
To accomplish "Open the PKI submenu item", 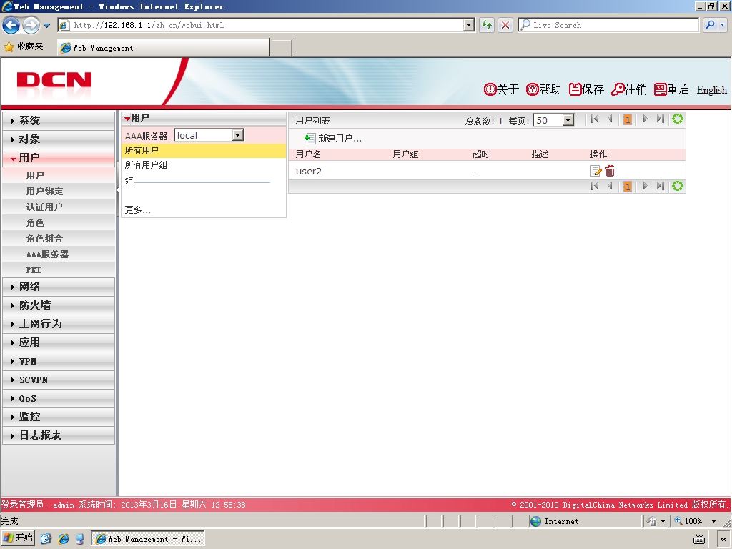I will pyautogui.click(x=59, y=269).
